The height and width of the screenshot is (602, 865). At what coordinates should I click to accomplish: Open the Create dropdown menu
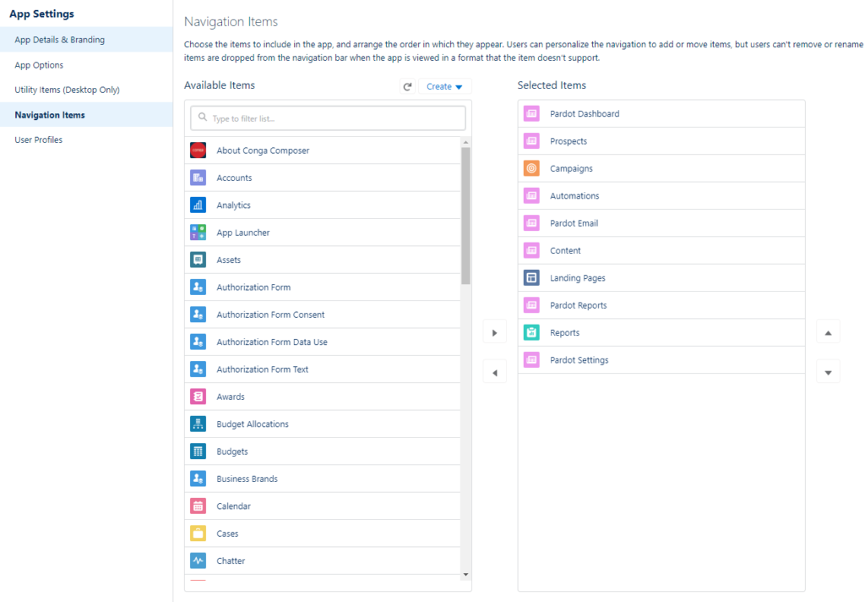(444, 86)
